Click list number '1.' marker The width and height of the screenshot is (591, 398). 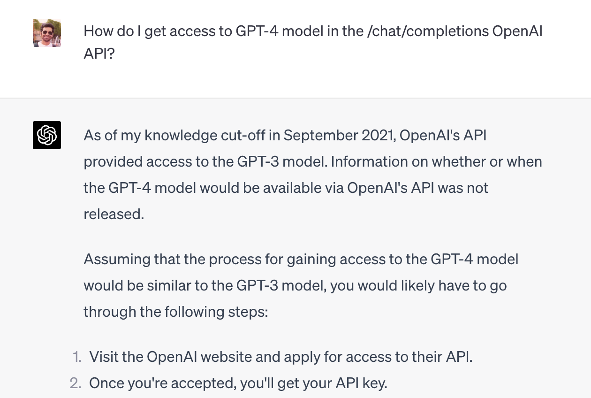pos(77,357)
